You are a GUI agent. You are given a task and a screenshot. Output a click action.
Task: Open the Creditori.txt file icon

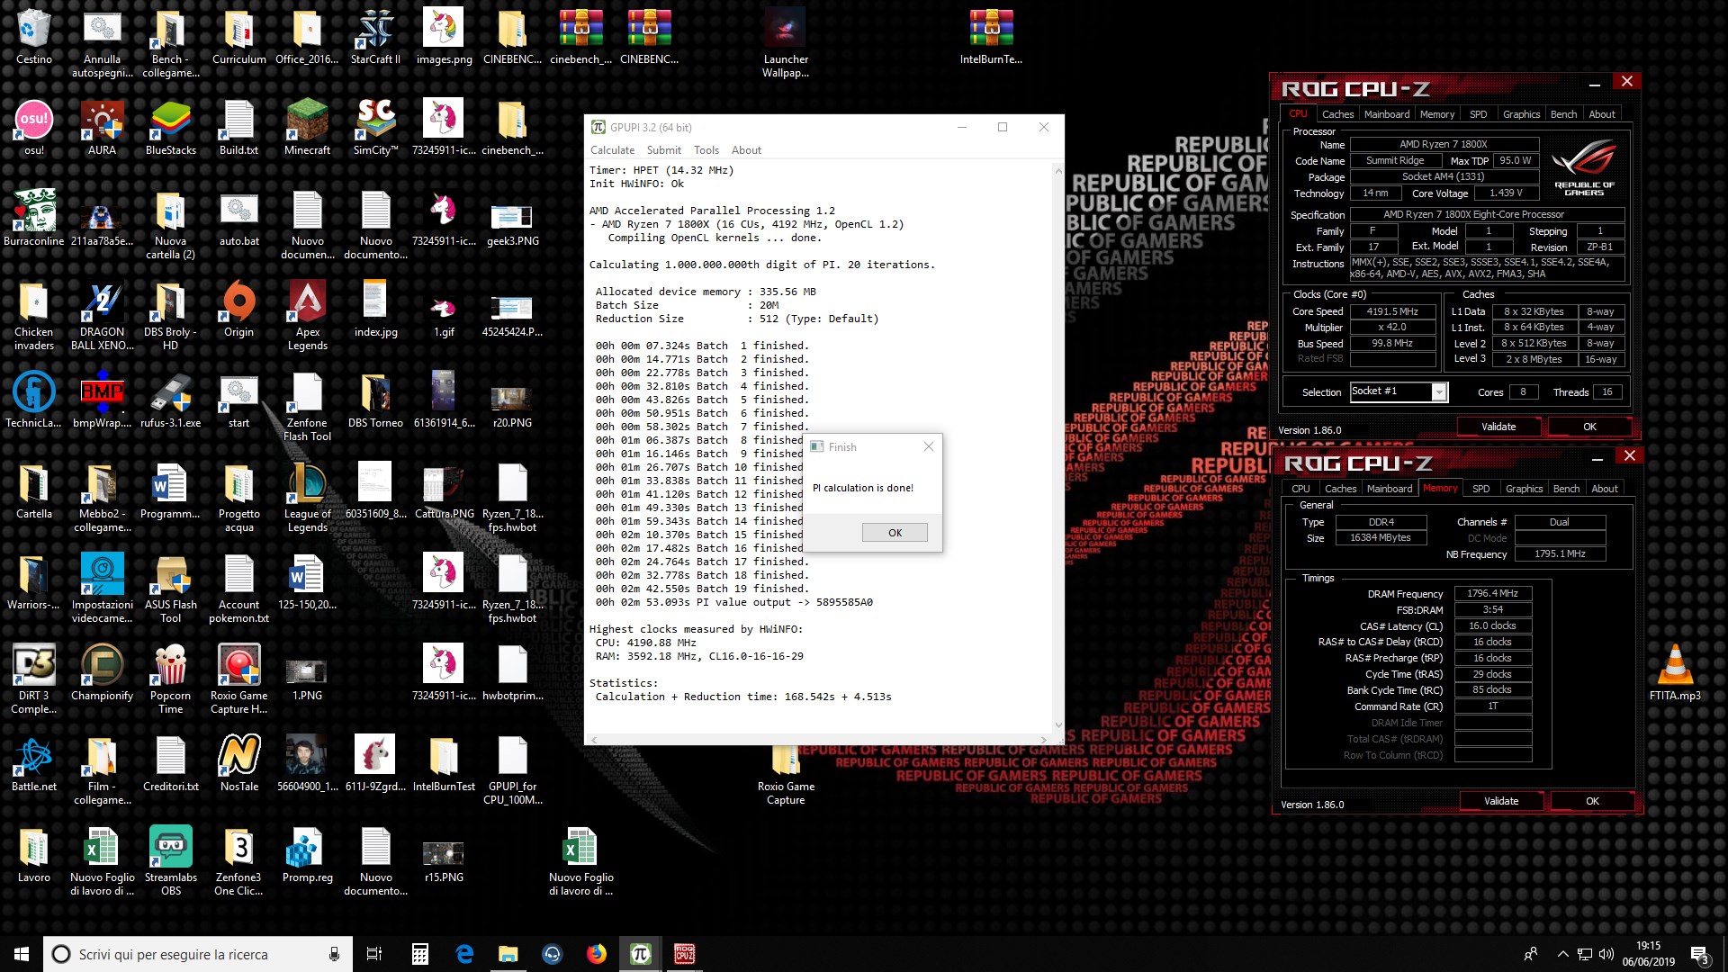click(170, 765)
